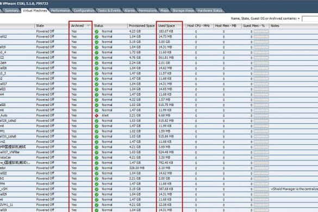Click the status icon in the 2.00 GB row
The image size is (318, 212).
pyautogui.click(x=97, y=179)
